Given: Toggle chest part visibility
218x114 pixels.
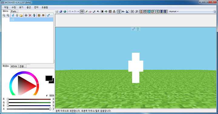Looking at the screenshot, I should click(149, 12).
